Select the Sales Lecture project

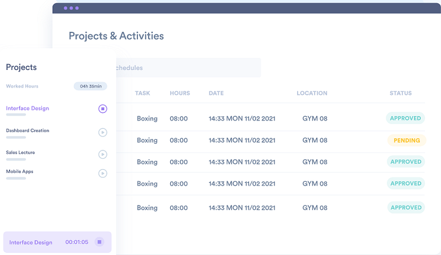[x=20, y=153]
